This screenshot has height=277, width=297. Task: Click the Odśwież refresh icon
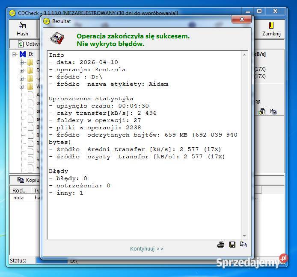click(x=21, y=44)
